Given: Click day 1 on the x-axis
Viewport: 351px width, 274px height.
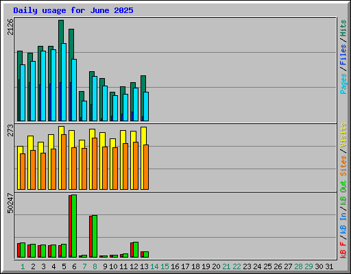Looking at the screenshot, I should 23,266.
